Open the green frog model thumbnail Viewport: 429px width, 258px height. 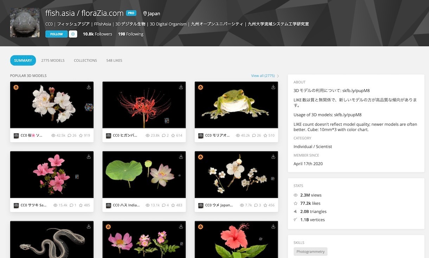click(236, 105)
